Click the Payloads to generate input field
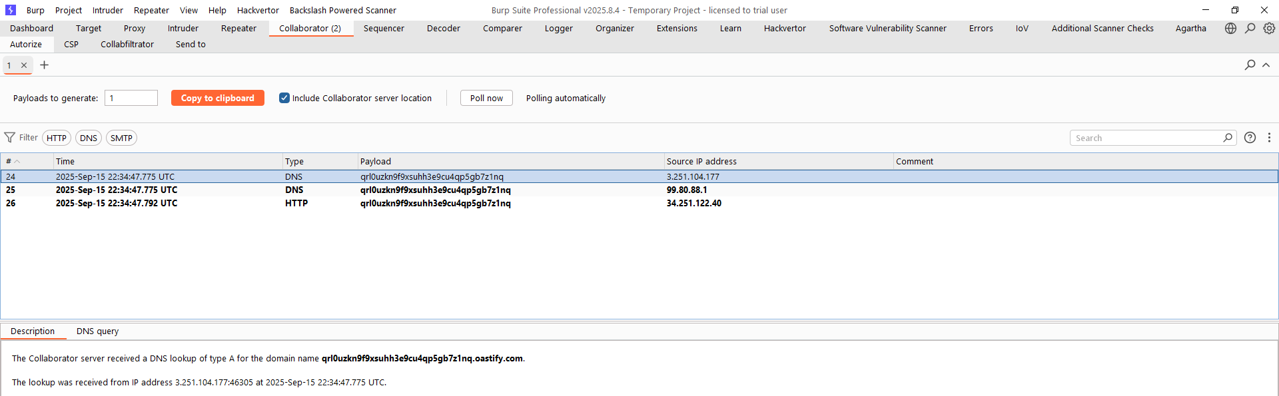The width and height of the screenshot is (1279, 396). point(131,98)
